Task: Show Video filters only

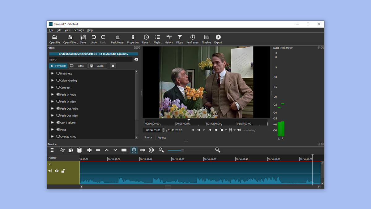Action: [x=78, y=66]
